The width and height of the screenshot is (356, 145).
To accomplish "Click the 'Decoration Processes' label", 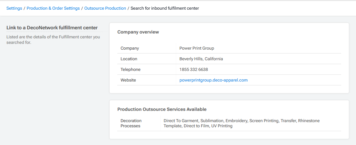I will (x=131, y=123).
